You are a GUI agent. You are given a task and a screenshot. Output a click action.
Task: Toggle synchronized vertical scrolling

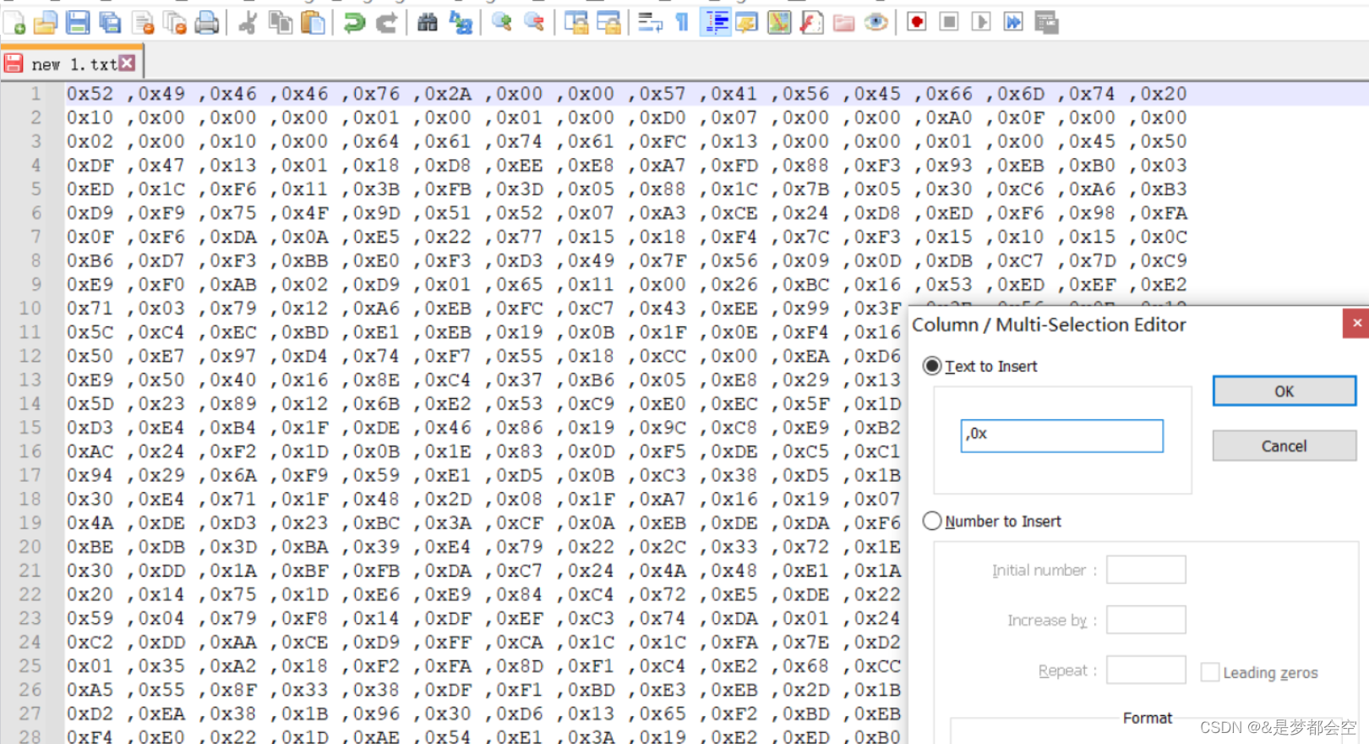(x=576, y=23)
